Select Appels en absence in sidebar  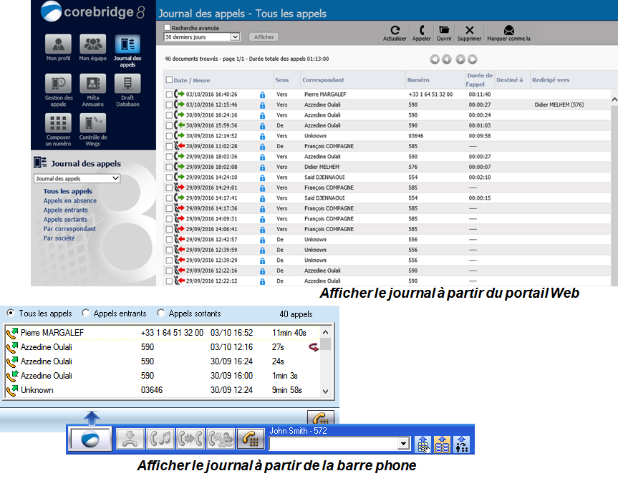(69, 201)
